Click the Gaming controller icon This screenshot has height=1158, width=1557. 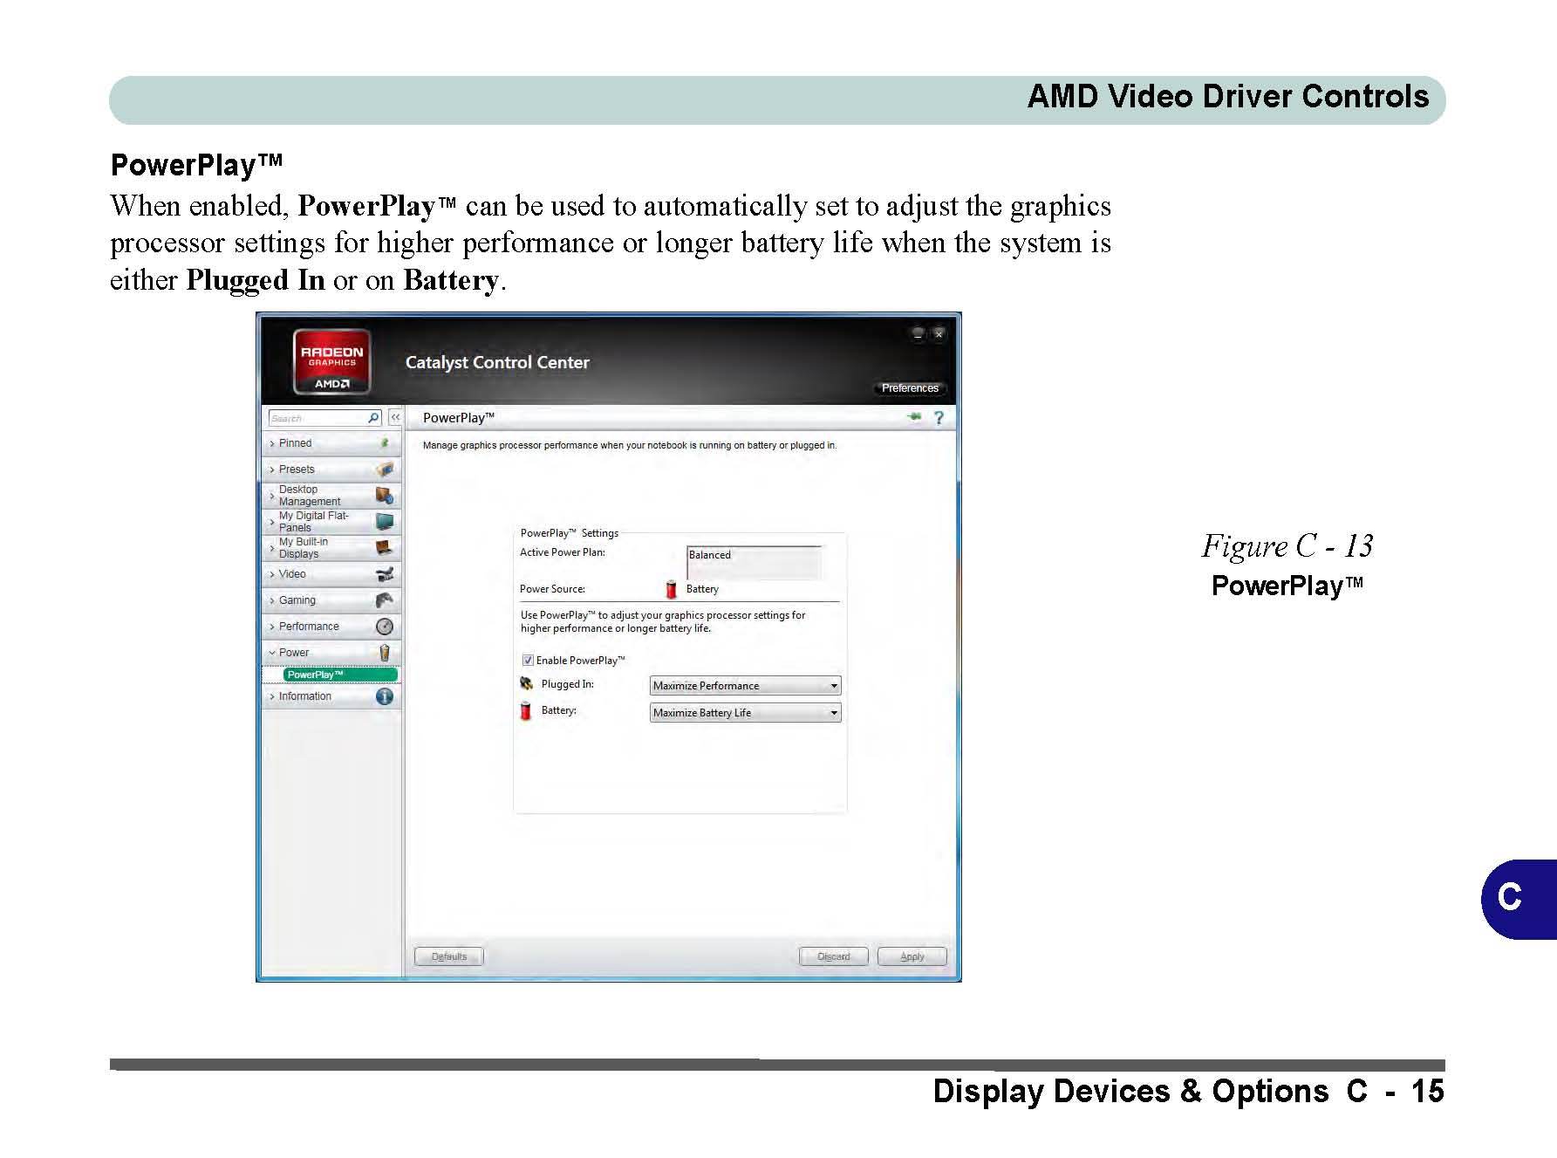click(x=385, y=600)
